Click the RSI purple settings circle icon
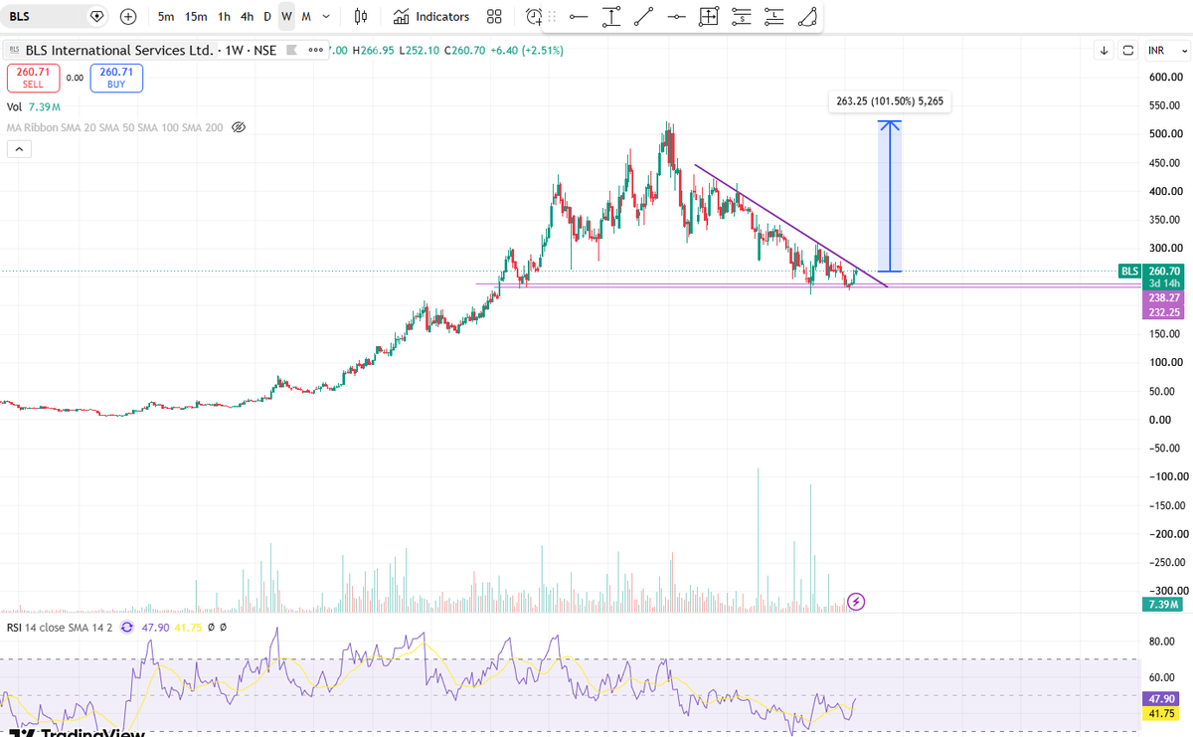Viewport: 1193px width, 737px height. (126, 628)
